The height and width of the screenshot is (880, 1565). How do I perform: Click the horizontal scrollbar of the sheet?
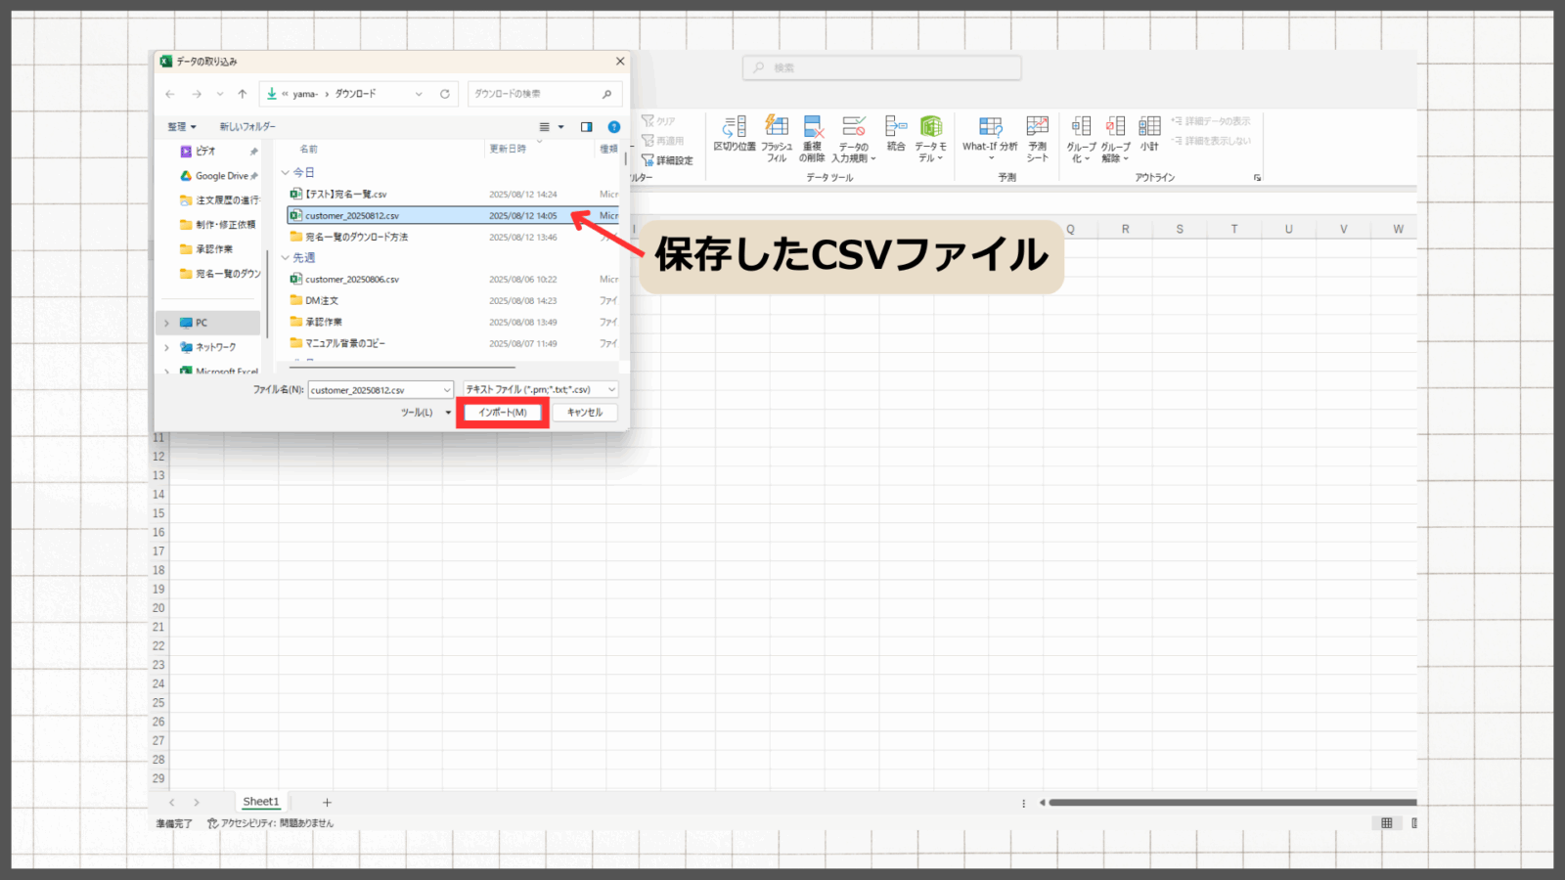(1230, 803)
